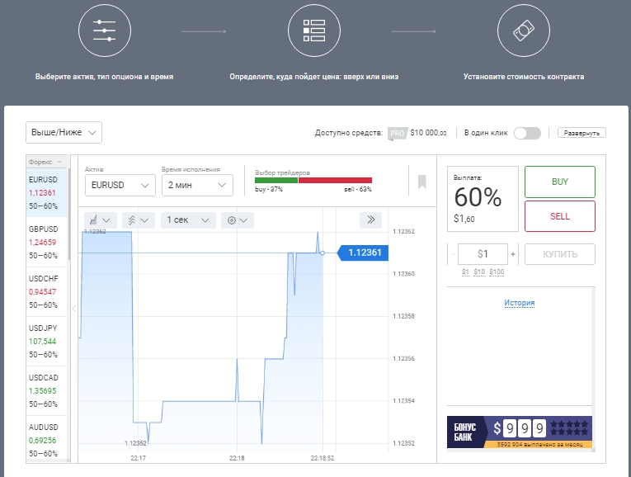Open the История link
This screenshot has width=631, height=477.
click(519, 303)
